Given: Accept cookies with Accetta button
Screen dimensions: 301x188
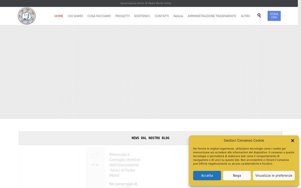Looking at the screenshot, I should pos(207,175).
